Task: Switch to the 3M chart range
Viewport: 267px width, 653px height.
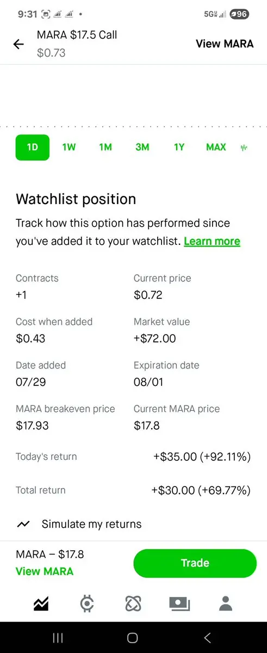Action: [x=142, y=147]
